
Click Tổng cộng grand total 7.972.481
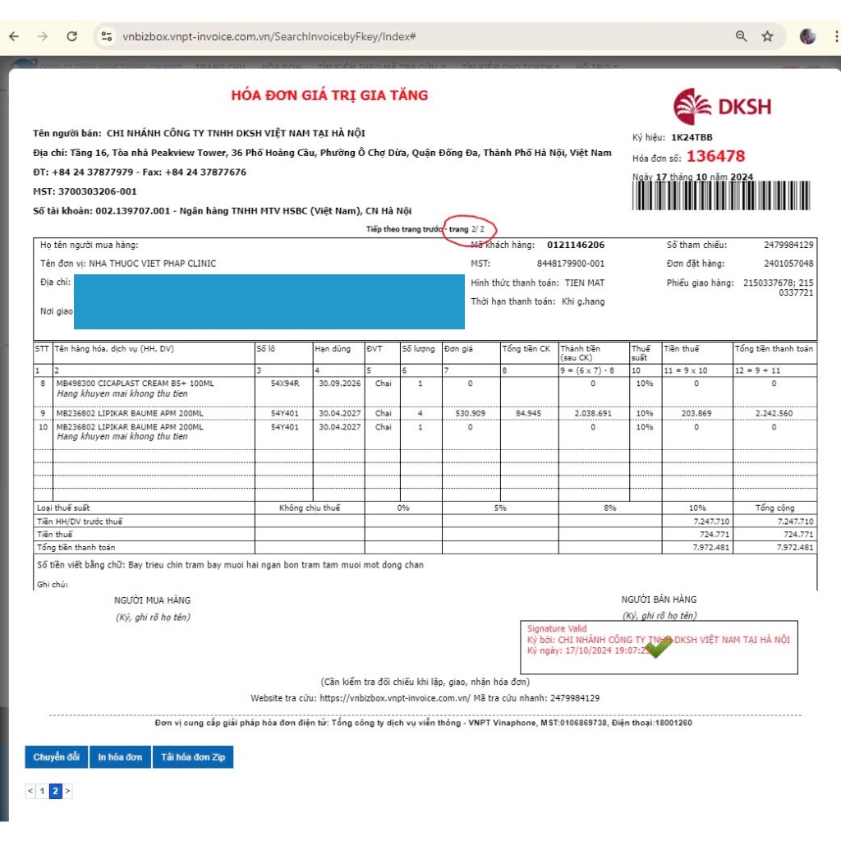pyautogui.click(x=795, y=547)
